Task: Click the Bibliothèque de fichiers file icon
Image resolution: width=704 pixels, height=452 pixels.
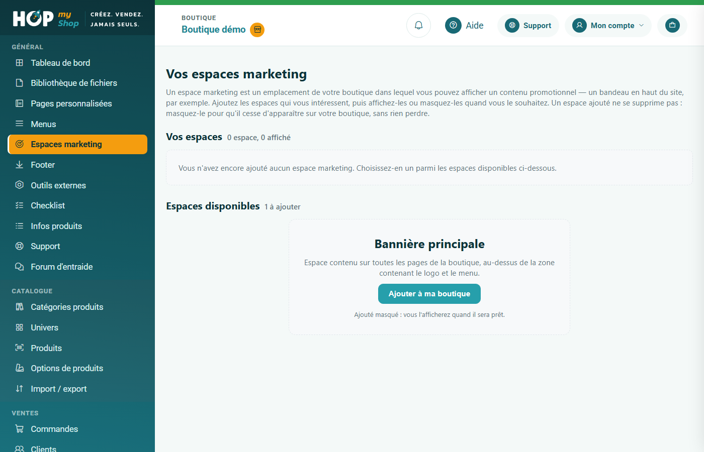Action: [x=20, y=83]
